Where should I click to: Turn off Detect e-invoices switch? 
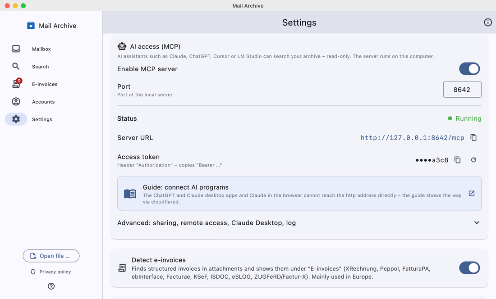(x=469, y=268)
